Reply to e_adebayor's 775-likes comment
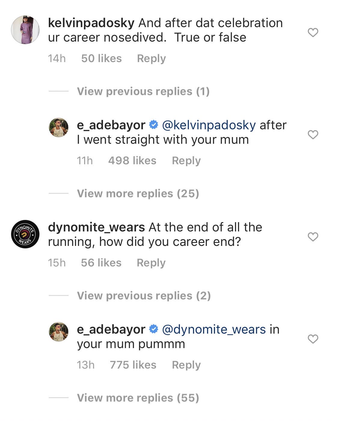 coord(186,365)
